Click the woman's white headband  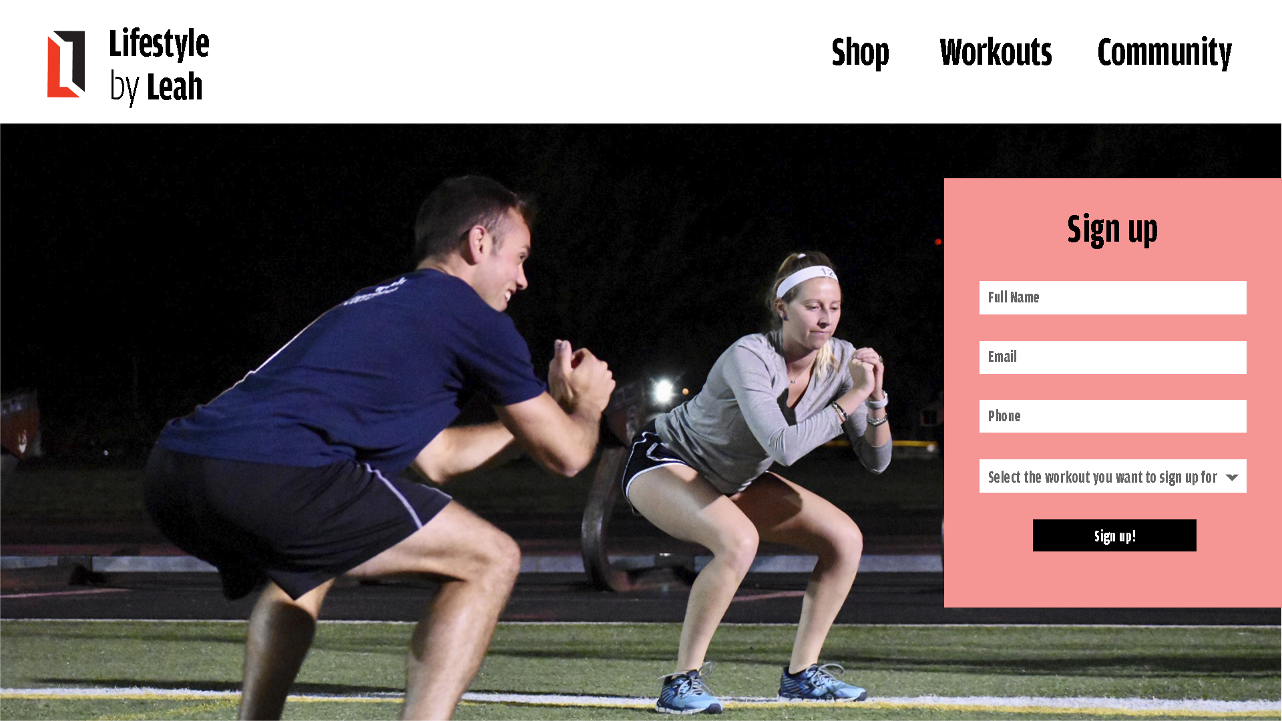(x=806, y=278)
